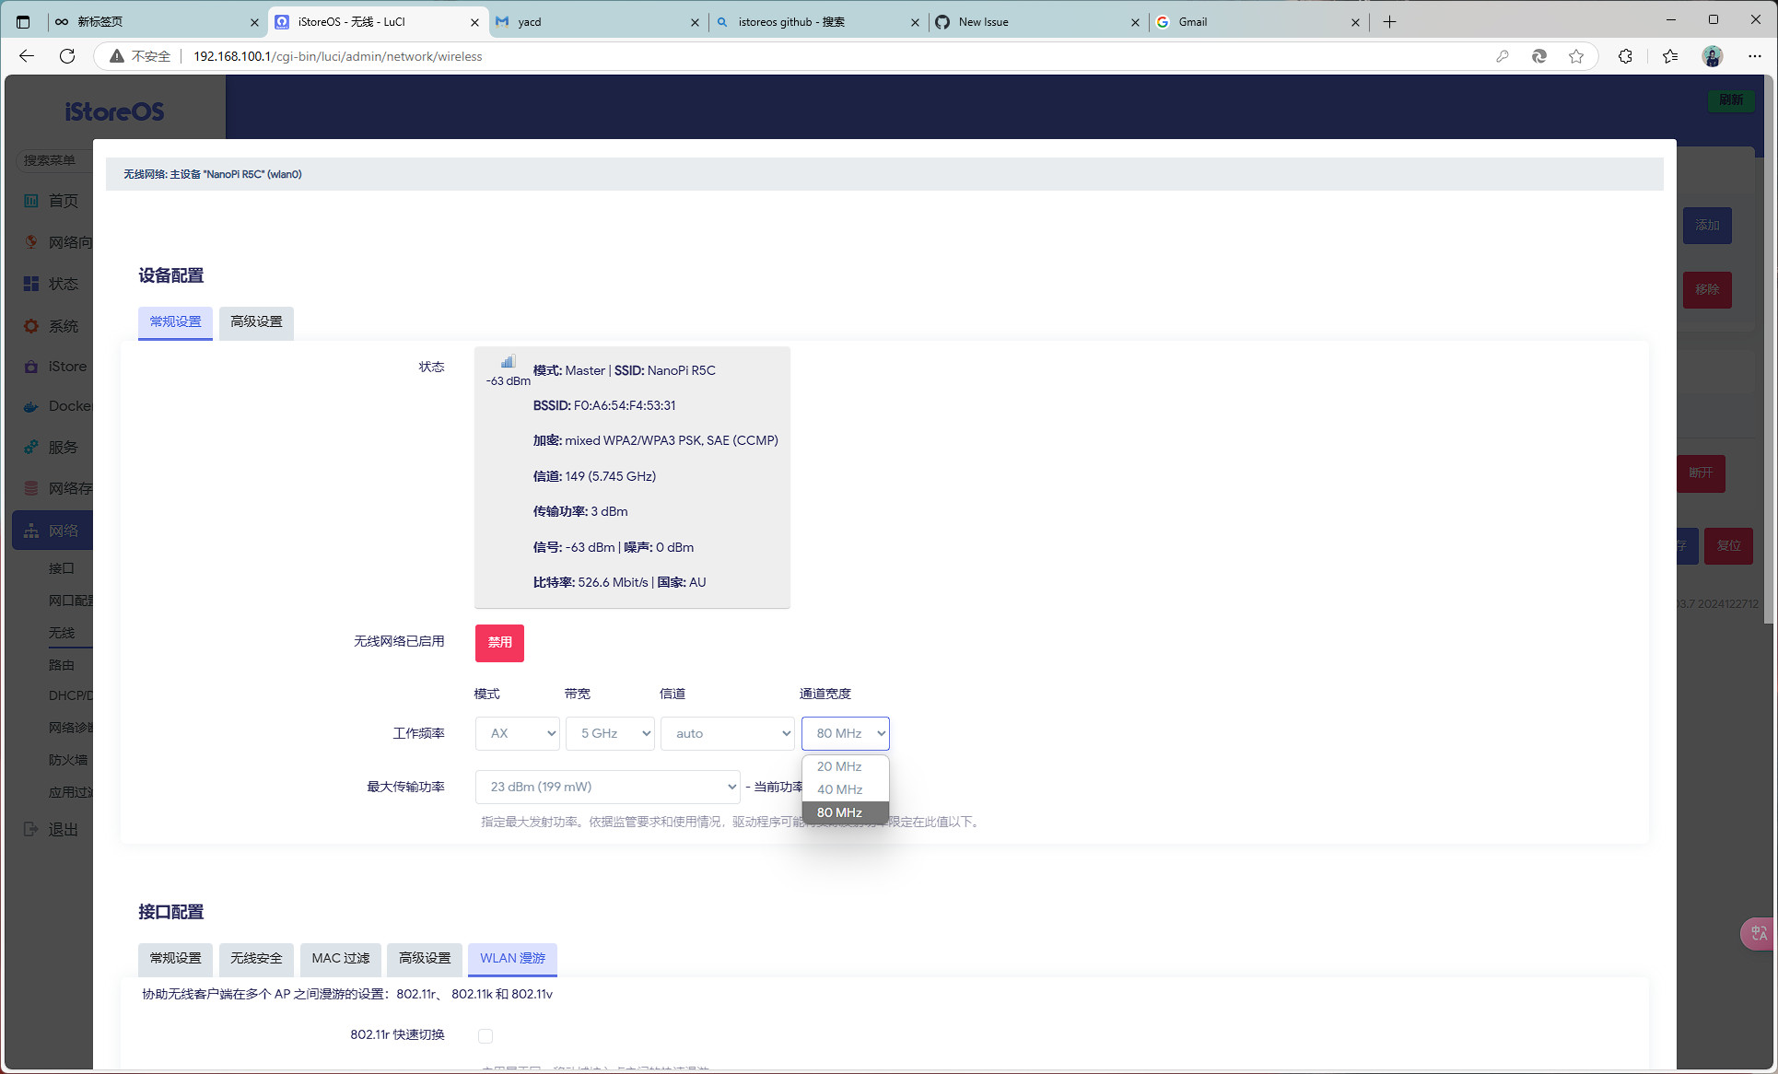Screen dimensions: 1778x1074
Task: Open the tab actions menu icon
Action: [x=23, y=21]
